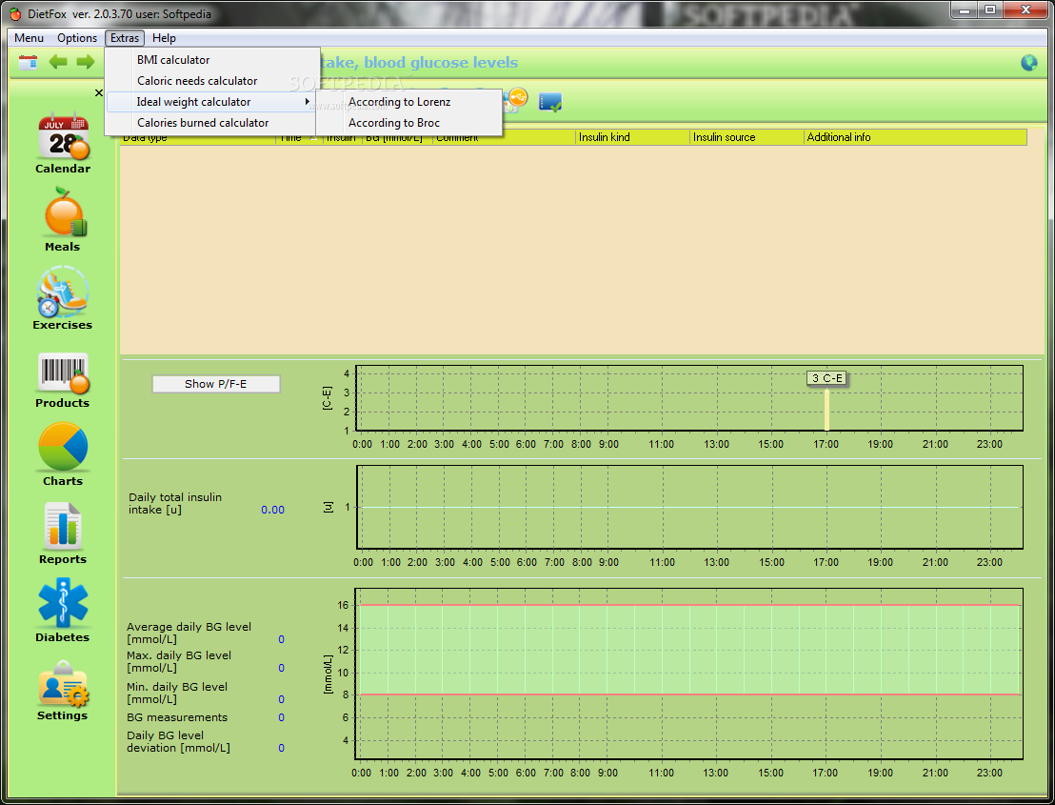Choose Calories burned calculator
The height and width of the screenshot is (805, 1055).
(x=212, y=123)
